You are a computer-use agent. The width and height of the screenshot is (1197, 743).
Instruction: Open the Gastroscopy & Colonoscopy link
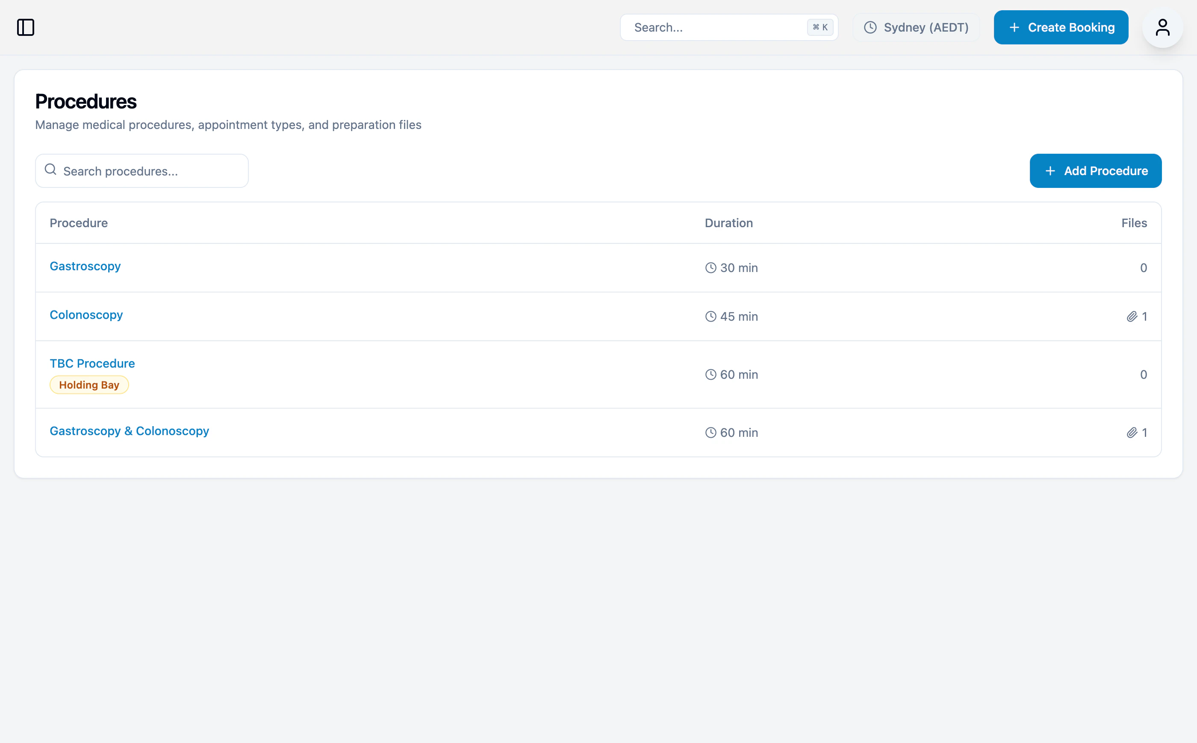coord(130,431)
